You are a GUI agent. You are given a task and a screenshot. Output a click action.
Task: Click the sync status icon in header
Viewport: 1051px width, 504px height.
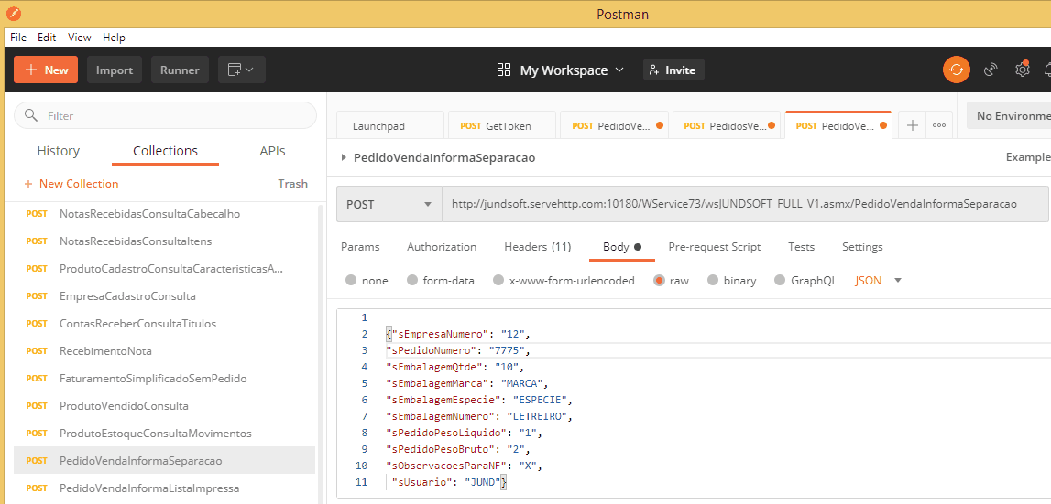pos(956,70)
